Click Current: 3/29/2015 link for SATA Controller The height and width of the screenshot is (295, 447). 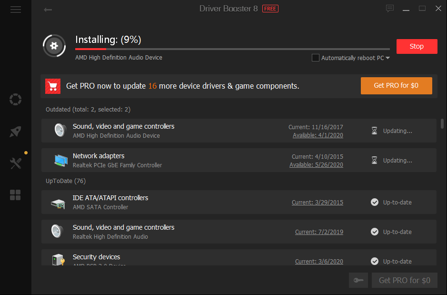317,203
